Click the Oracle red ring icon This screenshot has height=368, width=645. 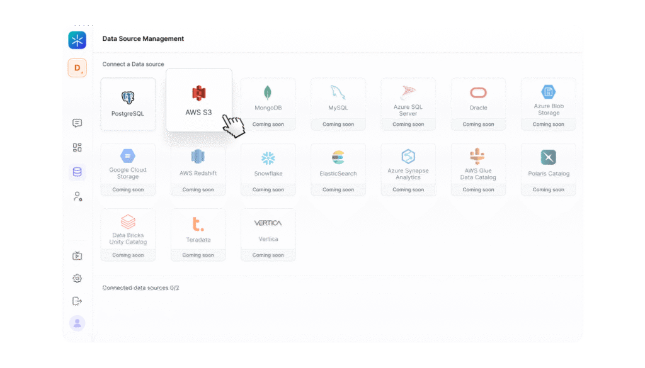coord(478,93)
